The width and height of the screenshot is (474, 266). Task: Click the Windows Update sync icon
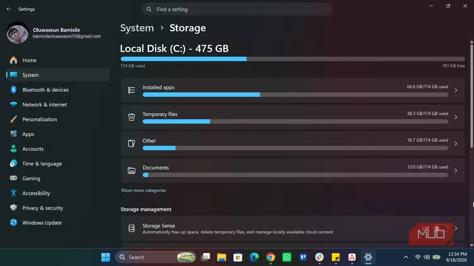coord(14,223)
